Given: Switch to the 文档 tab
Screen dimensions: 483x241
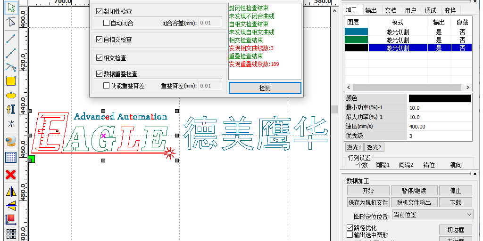Looking at the screenshot, I should pos(391,10).
